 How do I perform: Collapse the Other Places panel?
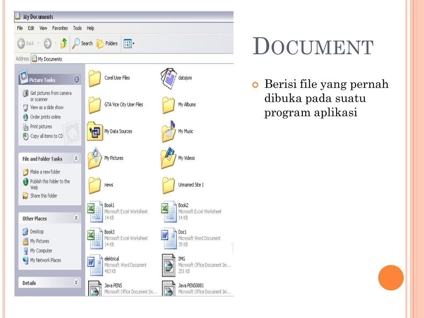[76, 218]
